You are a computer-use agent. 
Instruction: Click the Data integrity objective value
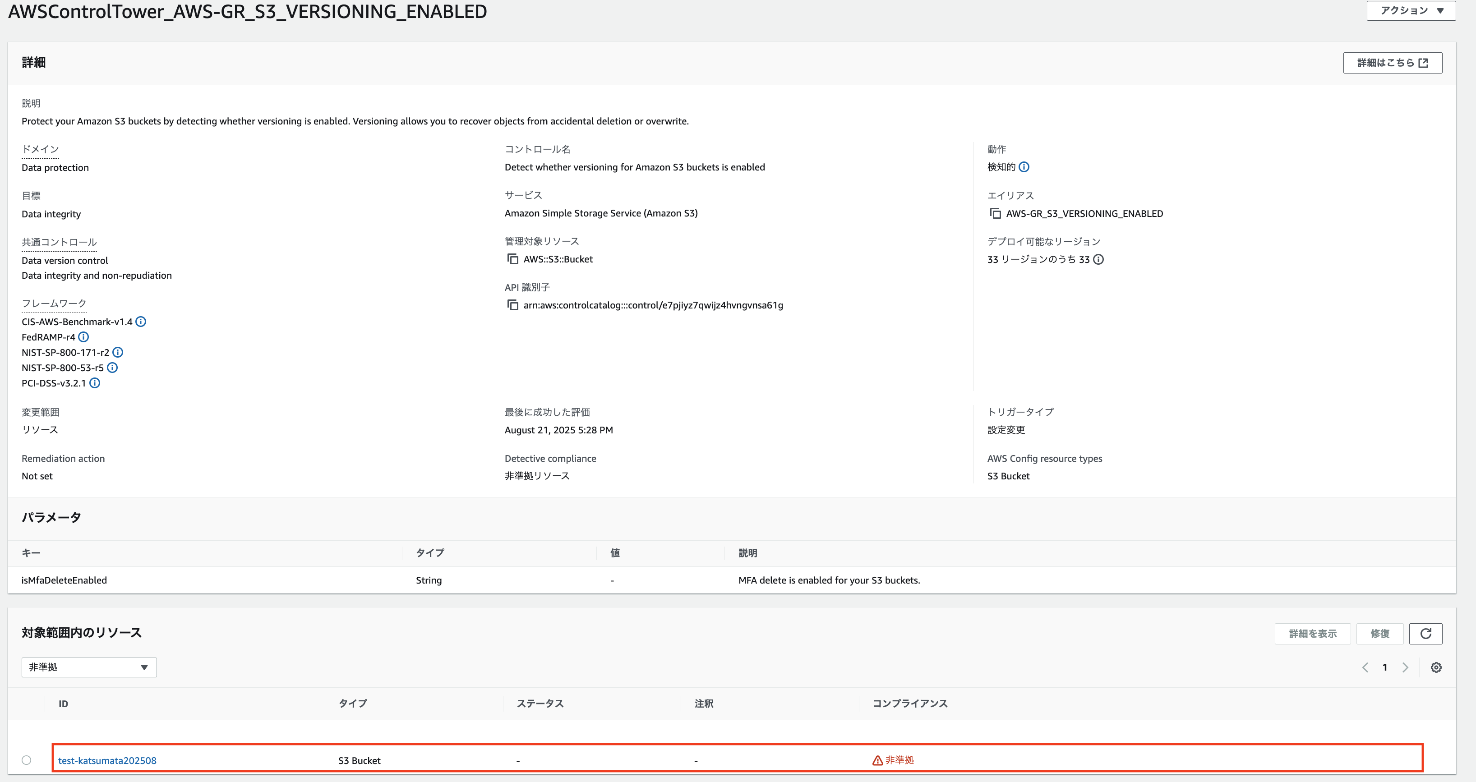[x=51, y=214]
